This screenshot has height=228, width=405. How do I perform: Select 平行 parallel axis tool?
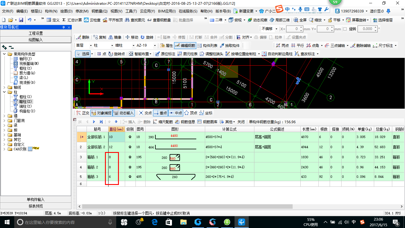297,45
